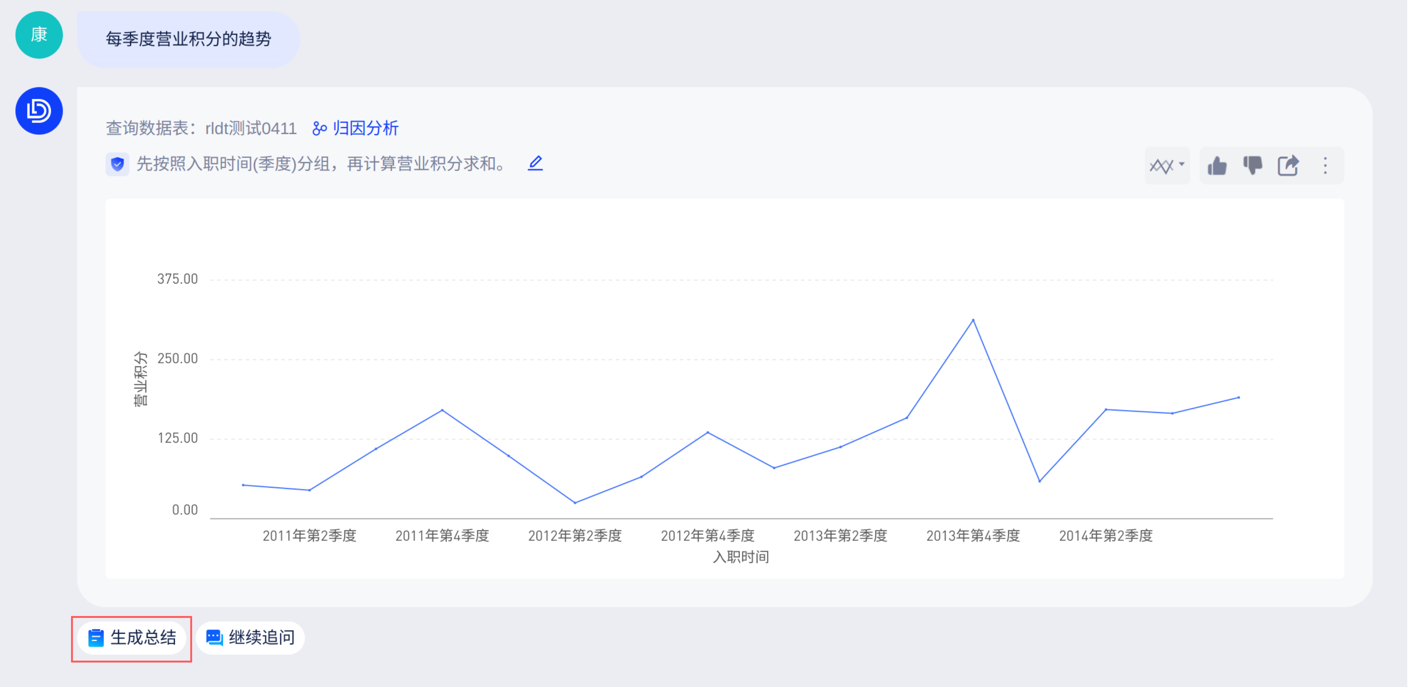
Task: Click the 营业积分 y-axis title
Action: click(141, 379)
